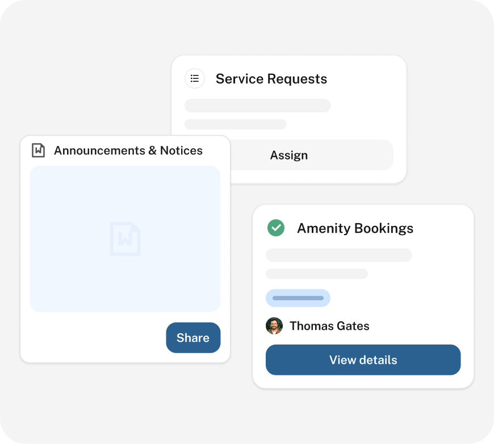The image size is (494, 444).
Task: Click the second placeholder line under Amenity Bookings
Action: pyautogui.click(x=316, y=274)
